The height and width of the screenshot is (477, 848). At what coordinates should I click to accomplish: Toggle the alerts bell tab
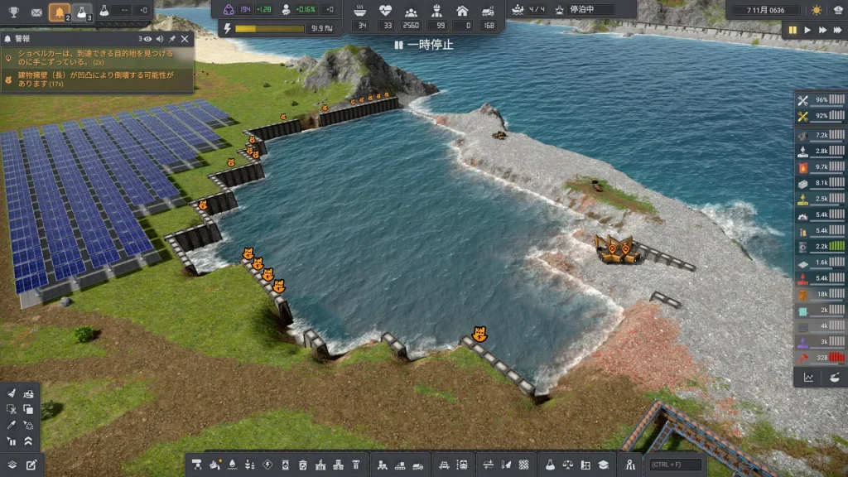coord(60,12)
